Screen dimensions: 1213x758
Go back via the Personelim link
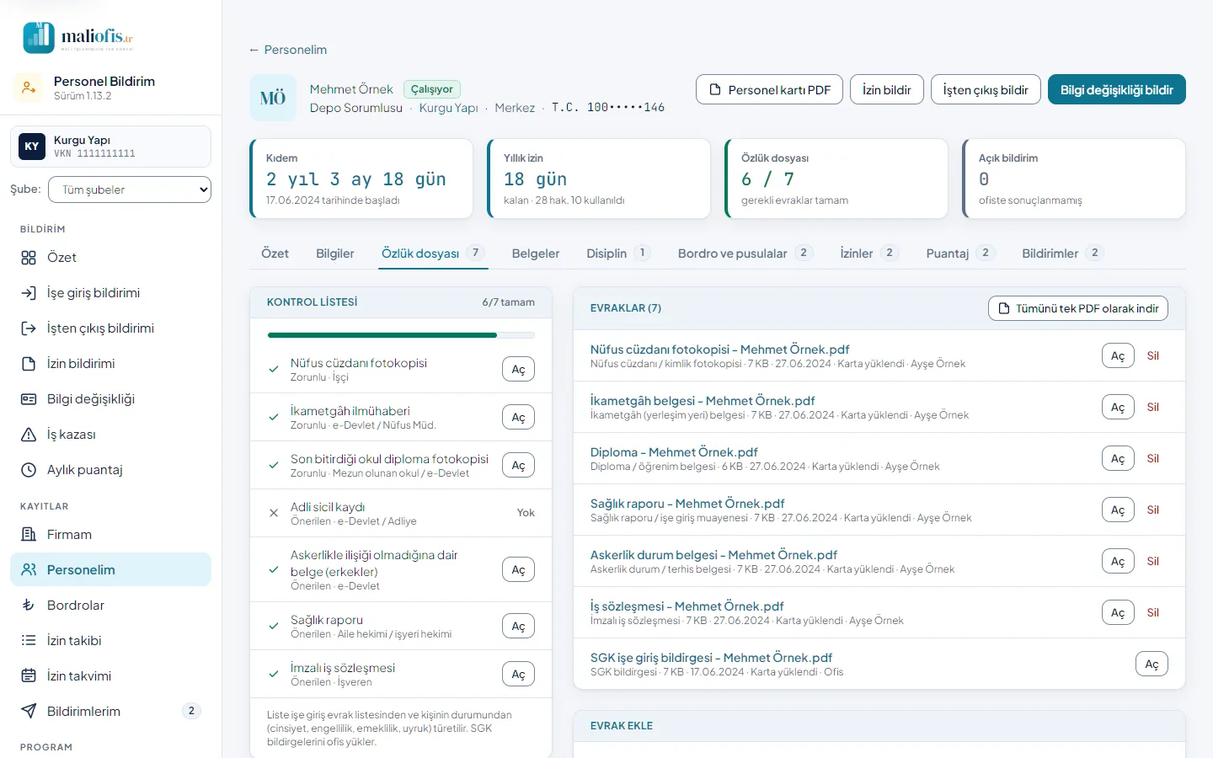[288, 50]
